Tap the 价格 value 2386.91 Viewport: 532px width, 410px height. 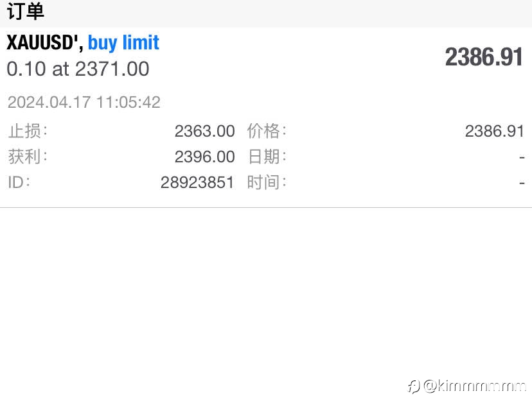click(494, 131)
